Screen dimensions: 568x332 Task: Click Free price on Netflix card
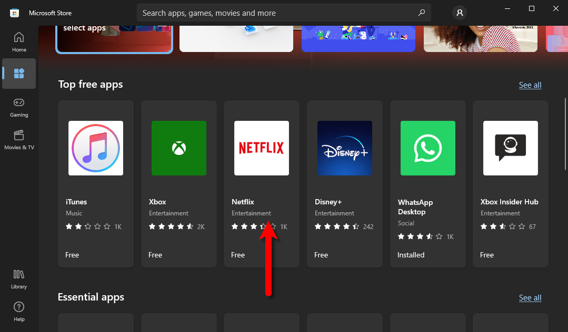(x=238, y=255)
